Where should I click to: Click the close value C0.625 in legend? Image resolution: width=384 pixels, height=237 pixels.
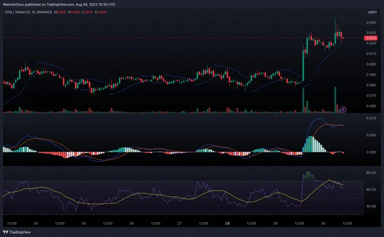pos(100,12)
